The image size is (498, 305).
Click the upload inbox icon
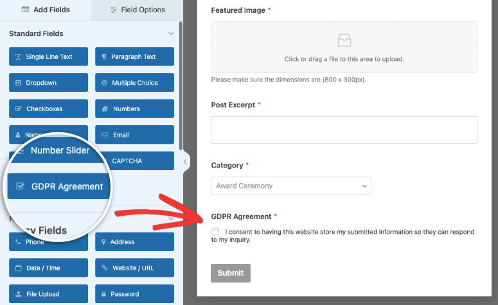point(344,40)
